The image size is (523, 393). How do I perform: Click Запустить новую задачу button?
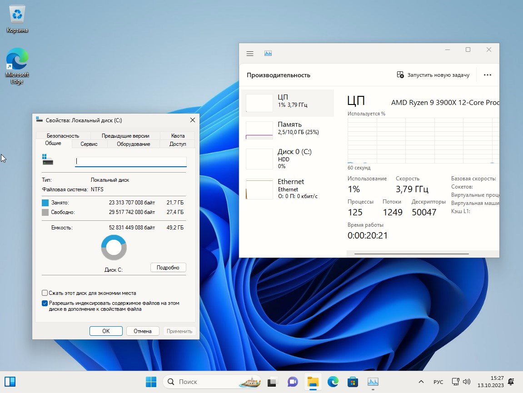(433, 75)
